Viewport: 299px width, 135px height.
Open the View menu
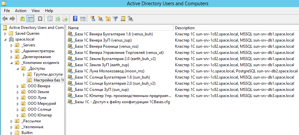click(x=36, y=11)
